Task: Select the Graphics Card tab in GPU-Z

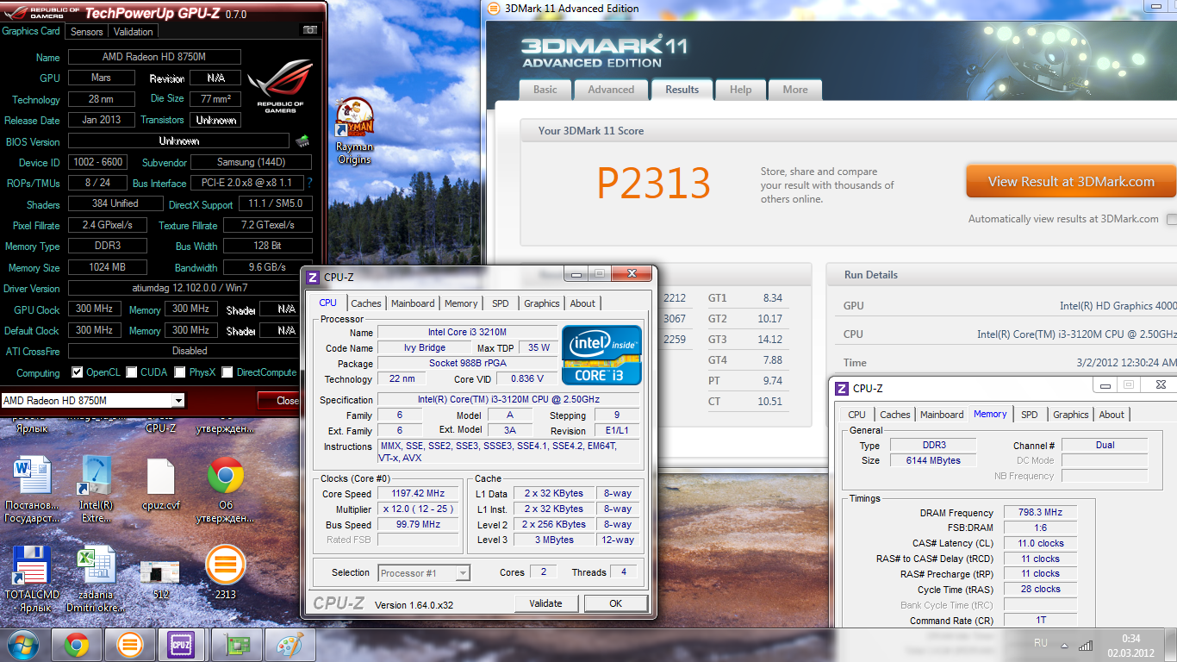Action: click(x=32, y=31)
